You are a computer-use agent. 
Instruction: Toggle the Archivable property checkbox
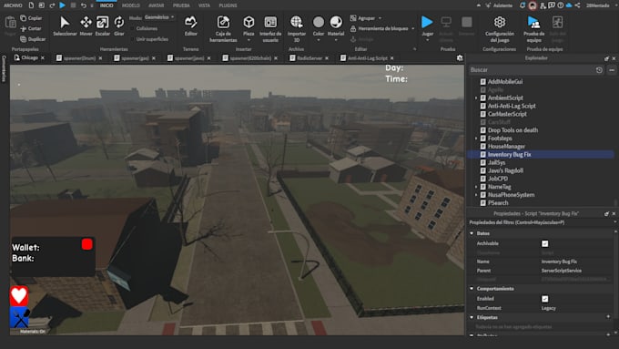coord(544,243)
